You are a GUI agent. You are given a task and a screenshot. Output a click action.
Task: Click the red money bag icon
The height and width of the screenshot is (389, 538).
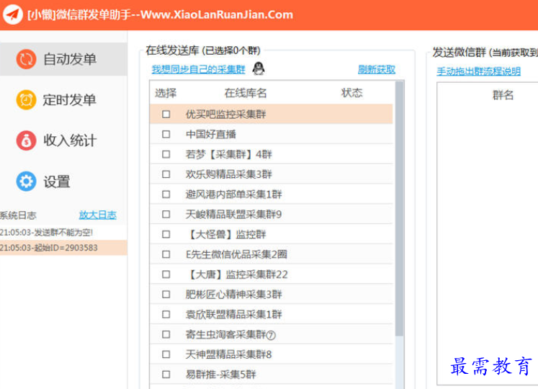point(26,140)
